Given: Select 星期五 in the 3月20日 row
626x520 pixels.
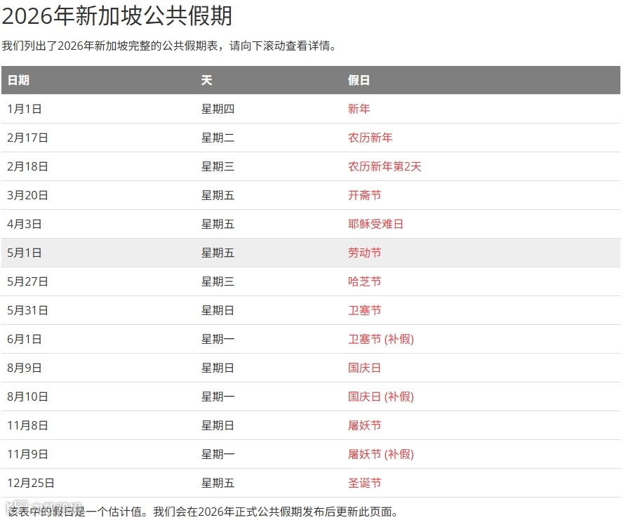Looking at the screenshot, I should [x=218, y=195].
